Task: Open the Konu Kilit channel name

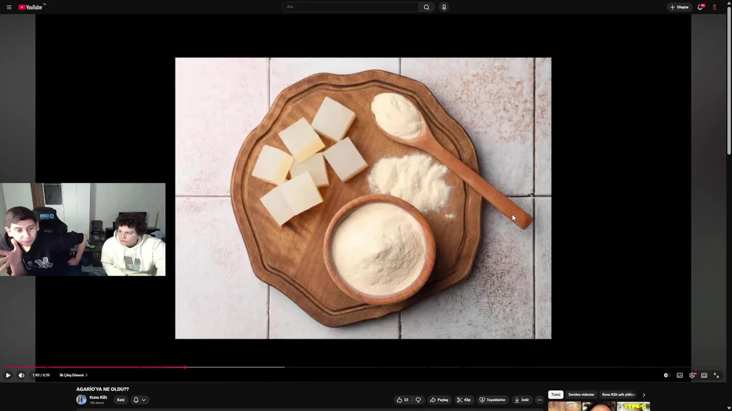Action: click(98, 397)
